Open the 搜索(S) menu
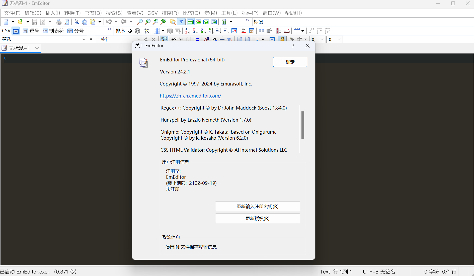The width and height of the screenshot is (474, 276). point(114,13)
